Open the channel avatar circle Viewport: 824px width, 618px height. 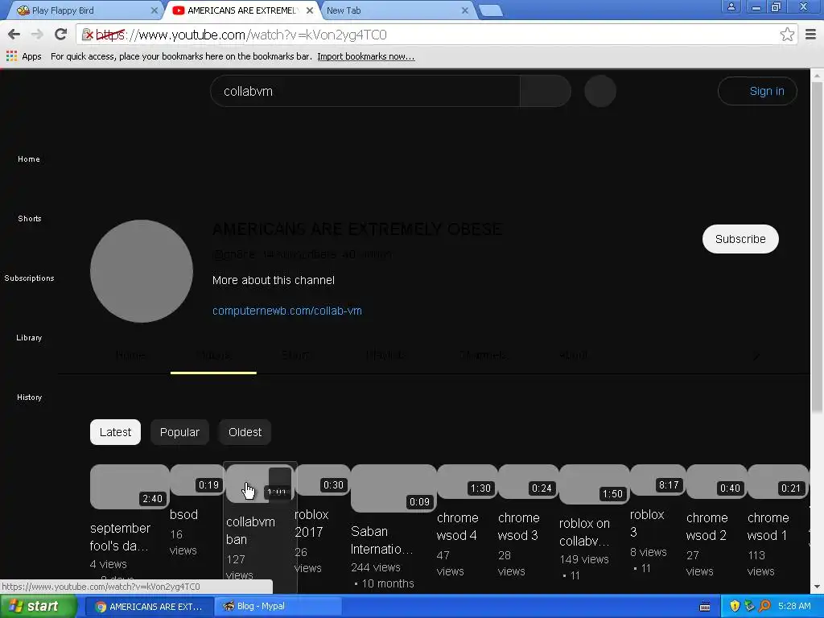click(x=142, y=271)
